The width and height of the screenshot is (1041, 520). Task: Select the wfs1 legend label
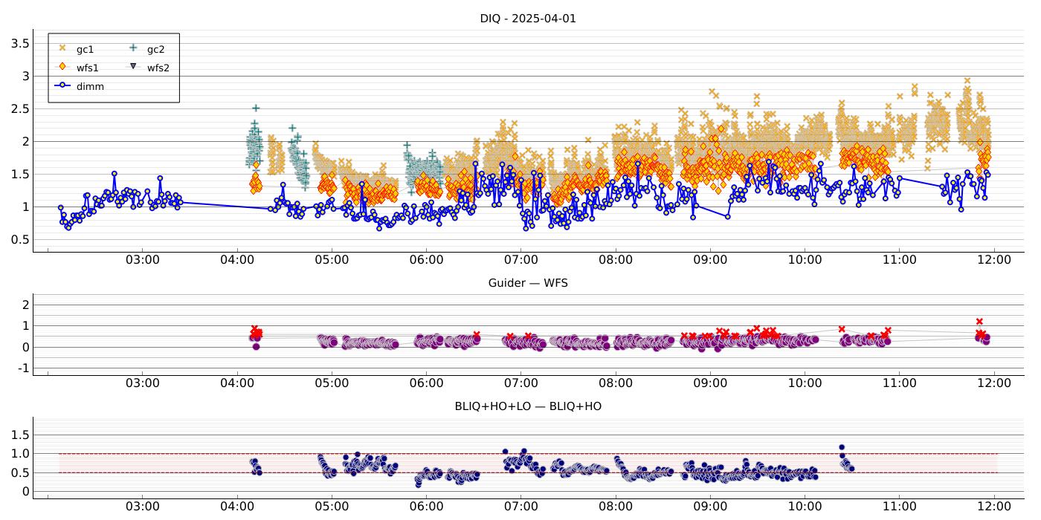tap(88, 68)
